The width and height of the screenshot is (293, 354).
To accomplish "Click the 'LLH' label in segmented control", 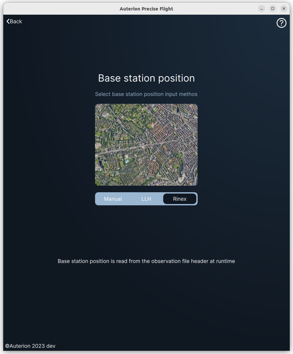I will click(146, 199).
